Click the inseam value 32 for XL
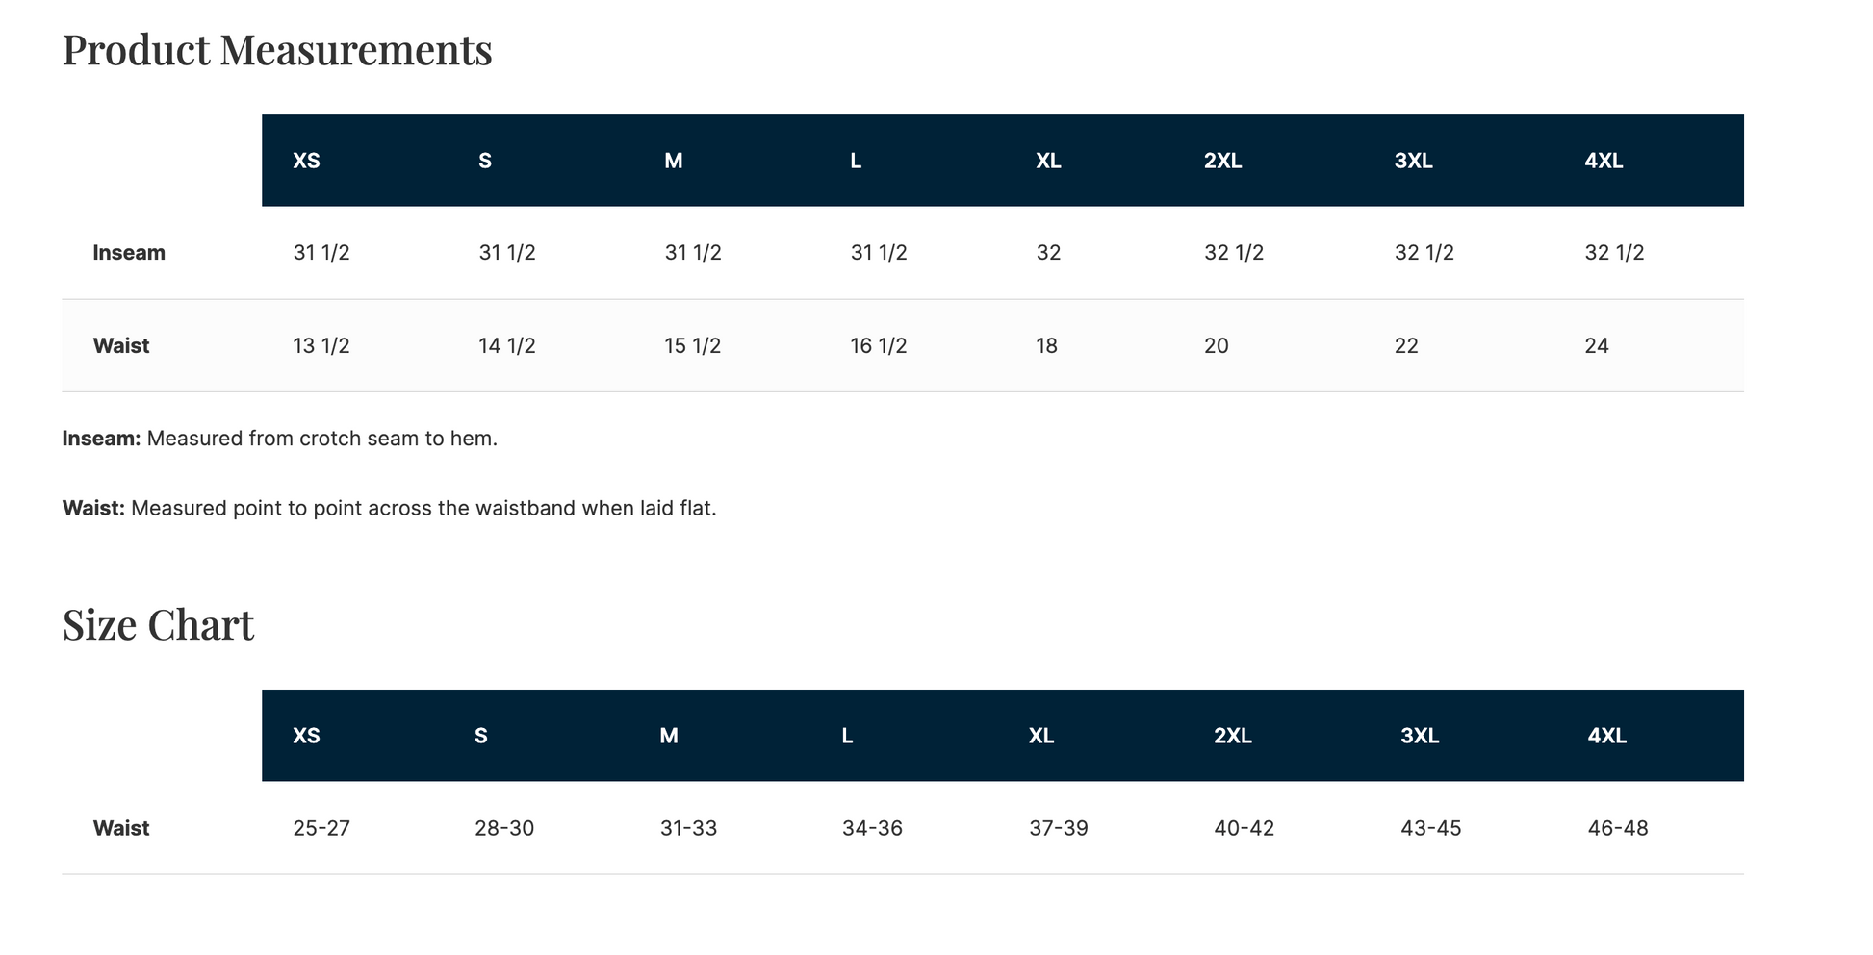The width and height of the screenshot is (1873, 955). click(x=1048, y=253)
